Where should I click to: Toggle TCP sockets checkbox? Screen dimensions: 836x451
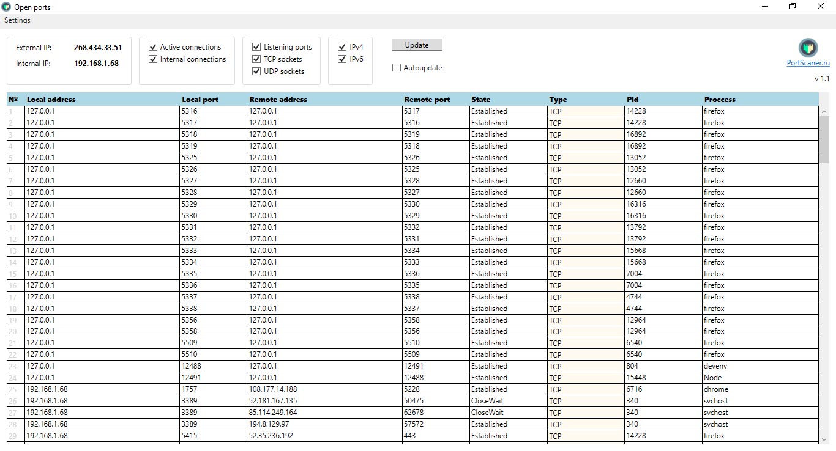click(256, 59)
